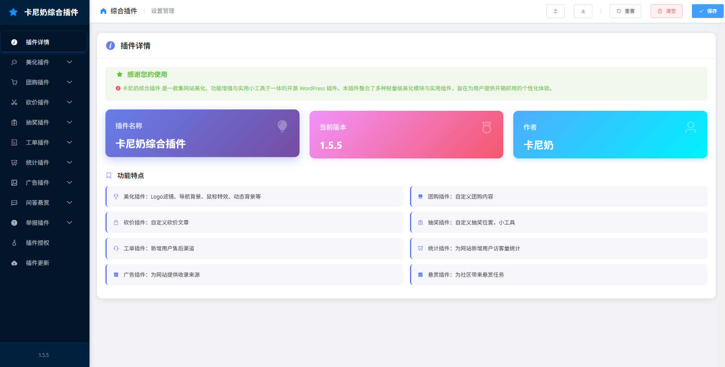Click the 美化插件 feature row
This screenshot has height=367, width=725.
[x=254, y=196]
